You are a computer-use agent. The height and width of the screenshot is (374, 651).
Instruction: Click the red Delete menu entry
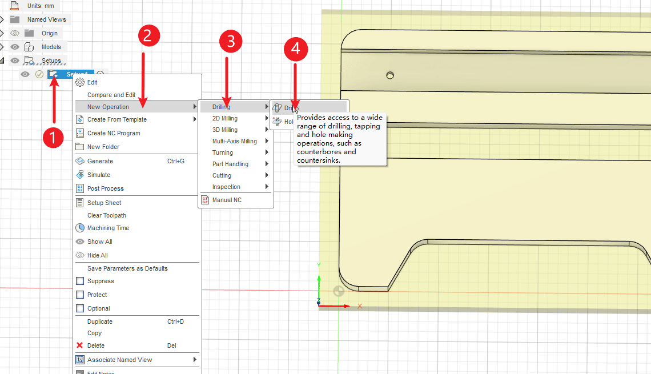point(95,345)
